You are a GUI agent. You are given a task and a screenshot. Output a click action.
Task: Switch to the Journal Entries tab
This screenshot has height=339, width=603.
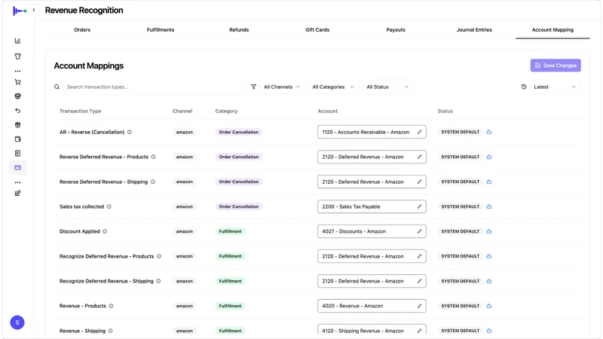pyautogui.click(x=474, y=29)
